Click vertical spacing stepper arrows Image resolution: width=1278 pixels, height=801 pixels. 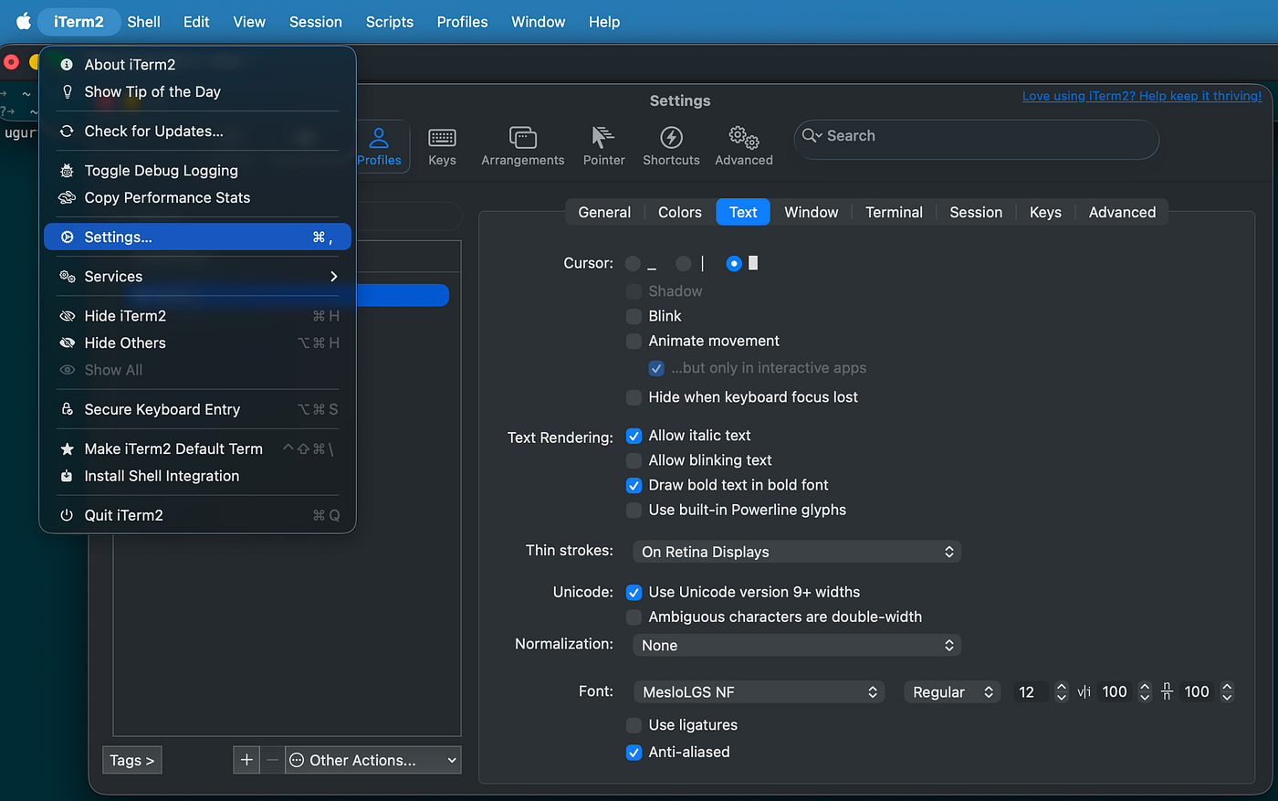(x=1227, y=691)
